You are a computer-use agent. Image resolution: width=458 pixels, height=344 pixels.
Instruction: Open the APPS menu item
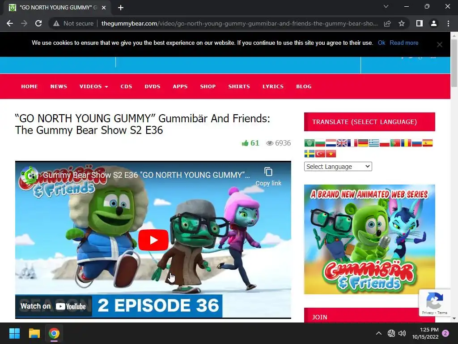180,86
